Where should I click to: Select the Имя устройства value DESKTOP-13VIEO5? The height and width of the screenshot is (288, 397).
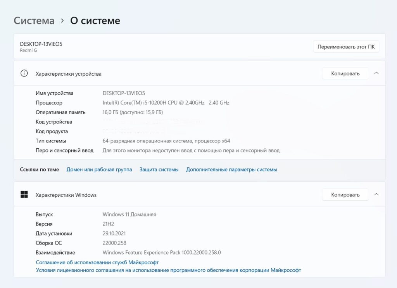(x=124, y=93)
